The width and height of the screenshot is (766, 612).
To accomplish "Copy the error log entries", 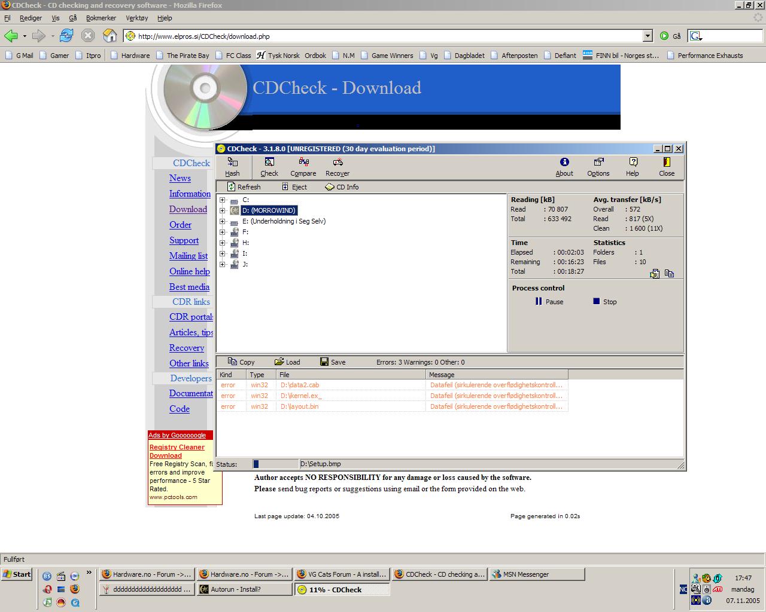I will coord(241,362).
